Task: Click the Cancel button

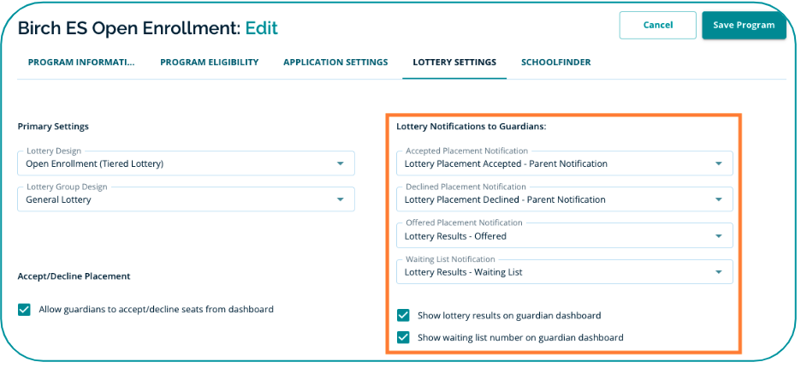Action: coord(657,25)
